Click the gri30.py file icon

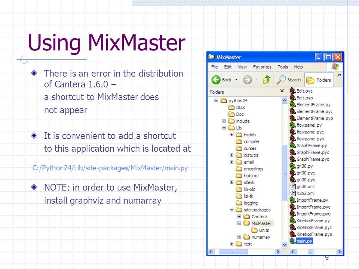[x=293, y=166]
